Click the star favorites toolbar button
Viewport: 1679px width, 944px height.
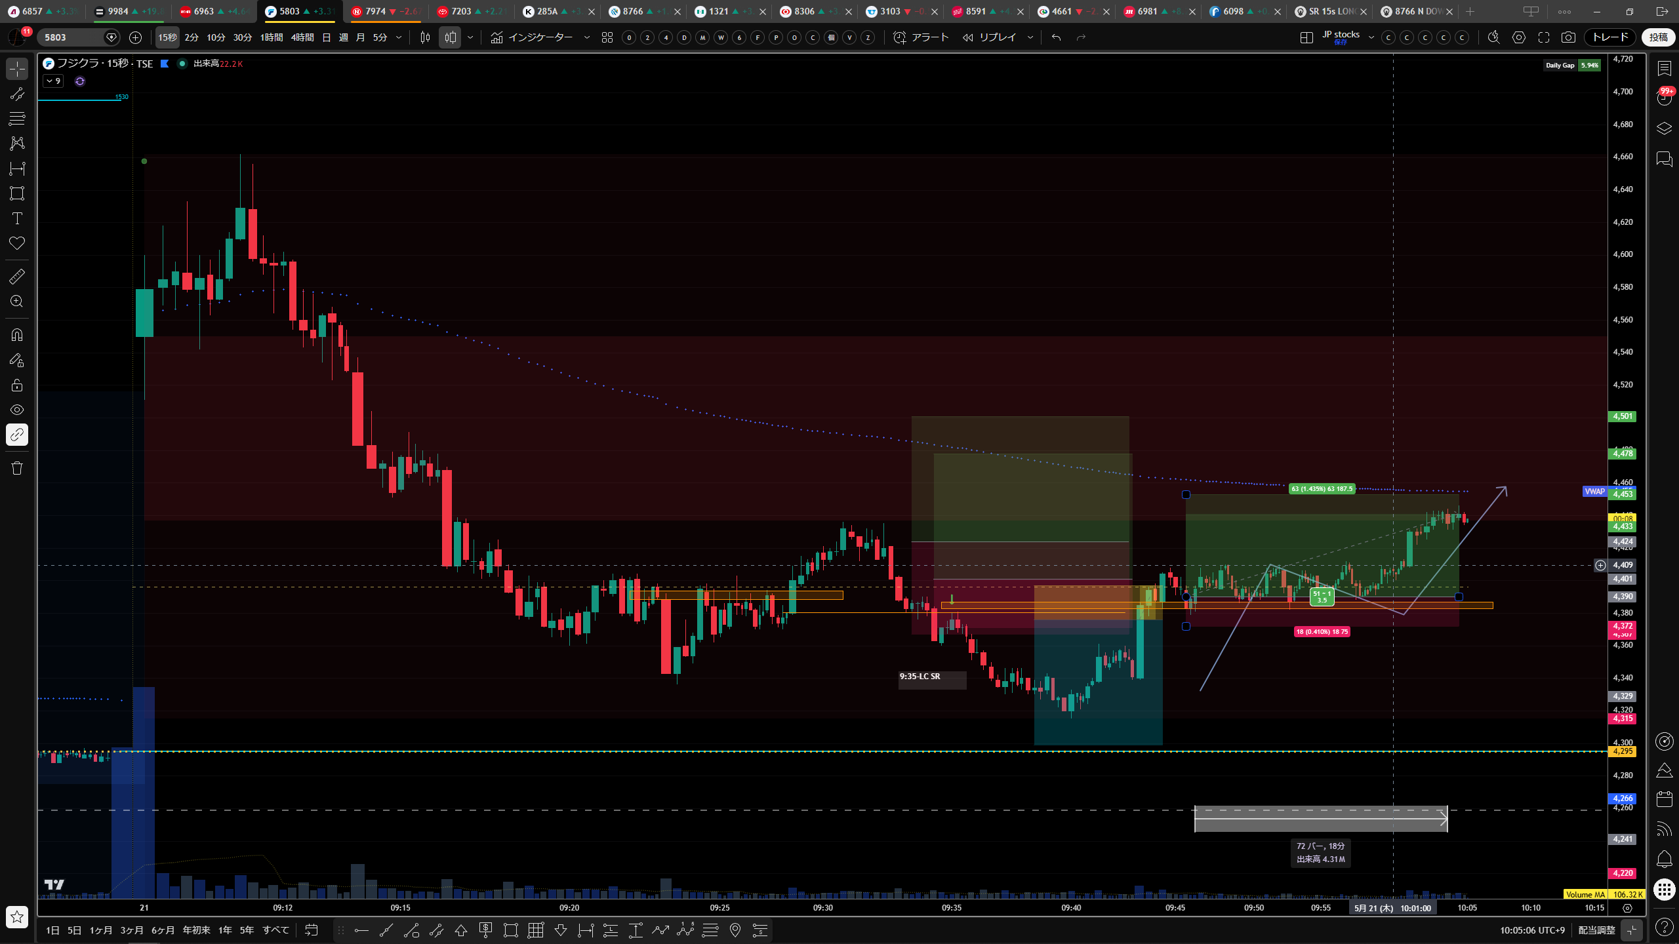point(17,916)
